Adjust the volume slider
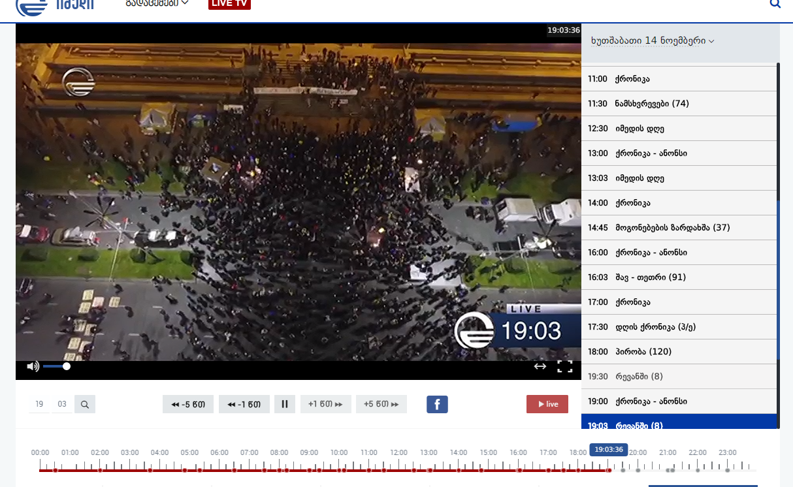Screen dimensions: 793x487 coord(56,366)
